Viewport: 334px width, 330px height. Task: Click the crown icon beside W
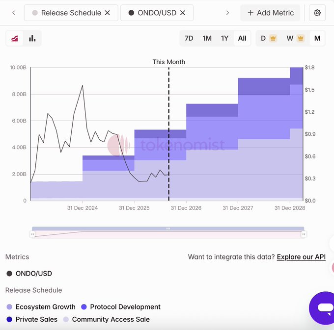click(x=301, y=38)
